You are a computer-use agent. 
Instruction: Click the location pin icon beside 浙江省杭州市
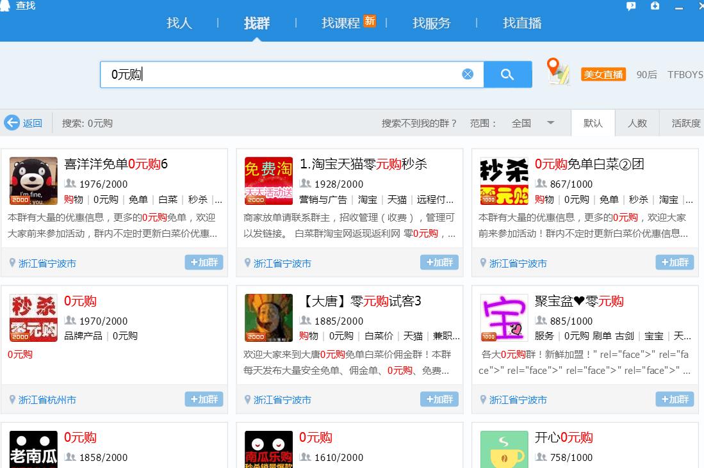(x=12, y=399)
